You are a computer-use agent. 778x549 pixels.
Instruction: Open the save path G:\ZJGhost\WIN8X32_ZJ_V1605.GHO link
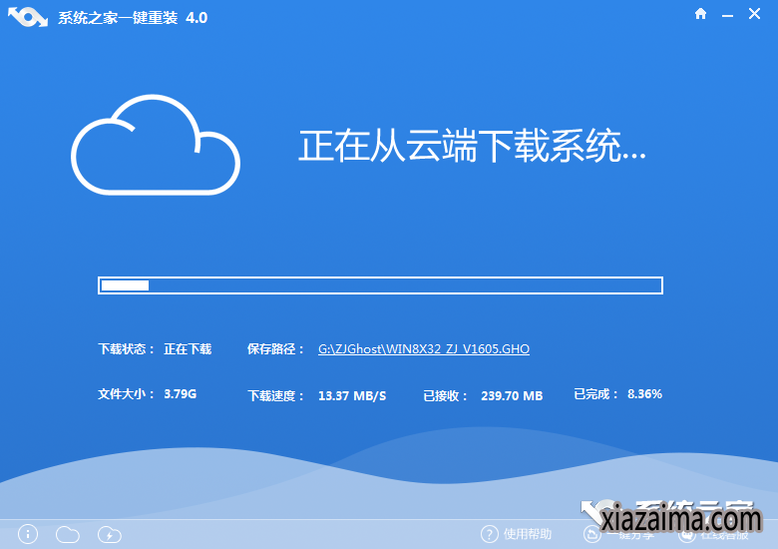click(424, 349)
